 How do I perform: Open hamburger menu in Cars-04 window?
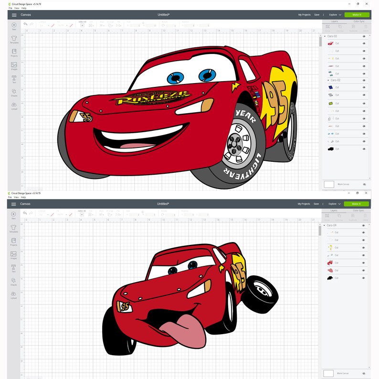pos(13,204)
